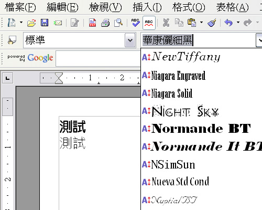Viewport: 262px width, 210px height.
Task: Click the paragraph style box showing 標準
Action: (74, 40)
